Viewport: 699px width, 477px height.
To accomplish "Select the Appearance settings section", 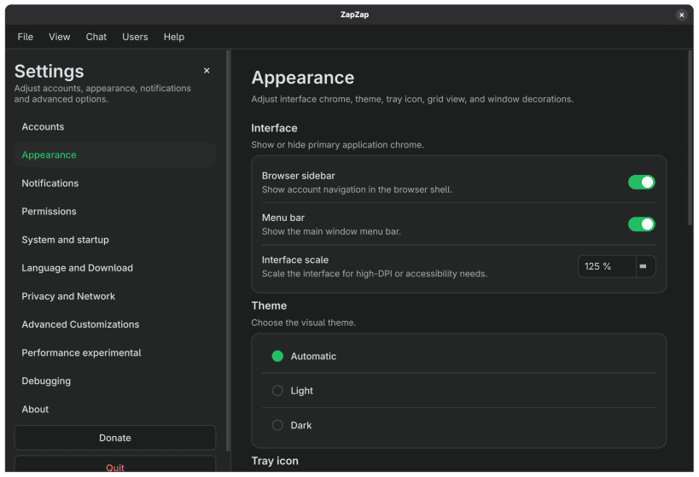I will pos(115,154).
